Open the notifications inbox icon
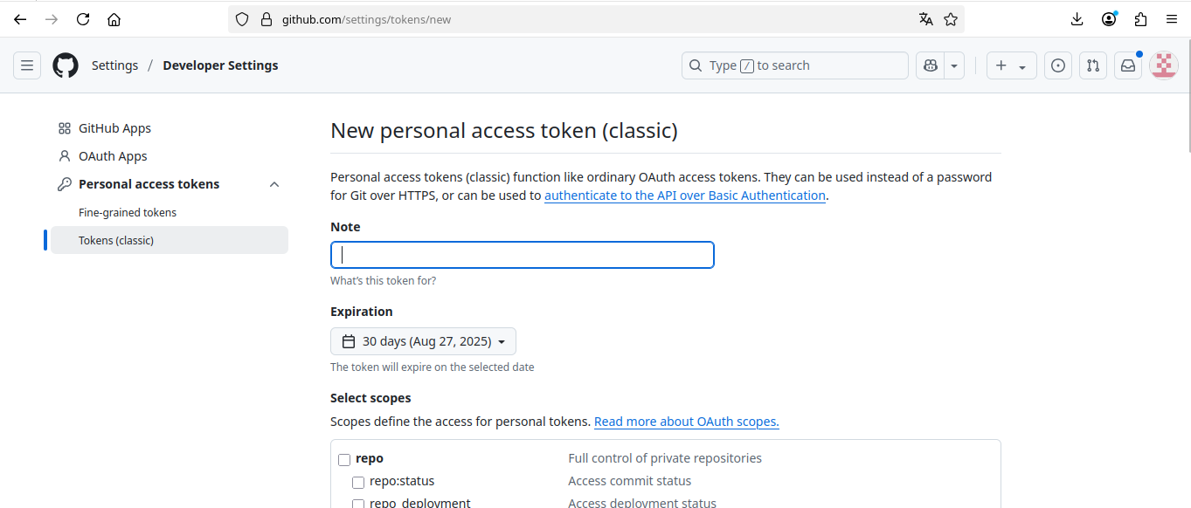The image size is (1191, 508). coord(1128,65)
